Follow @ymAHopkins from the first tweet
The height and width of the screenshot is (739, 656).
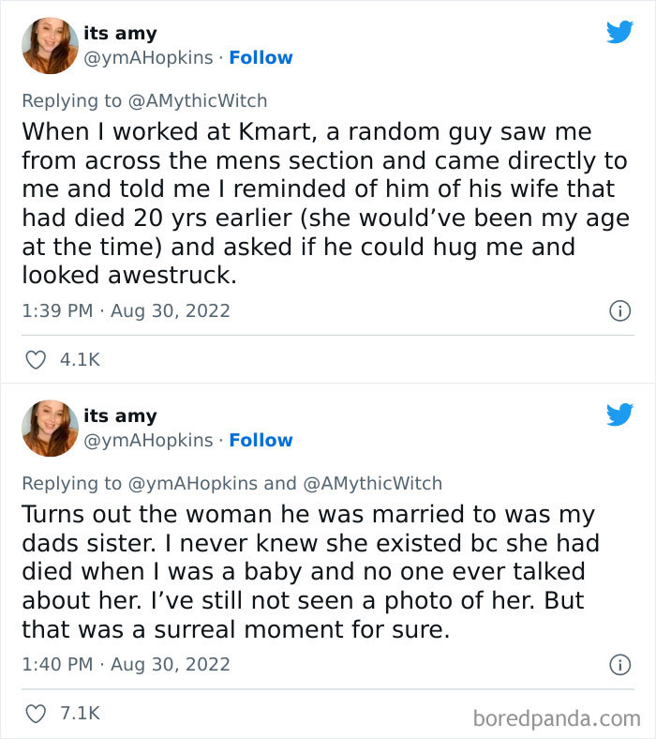261,57
